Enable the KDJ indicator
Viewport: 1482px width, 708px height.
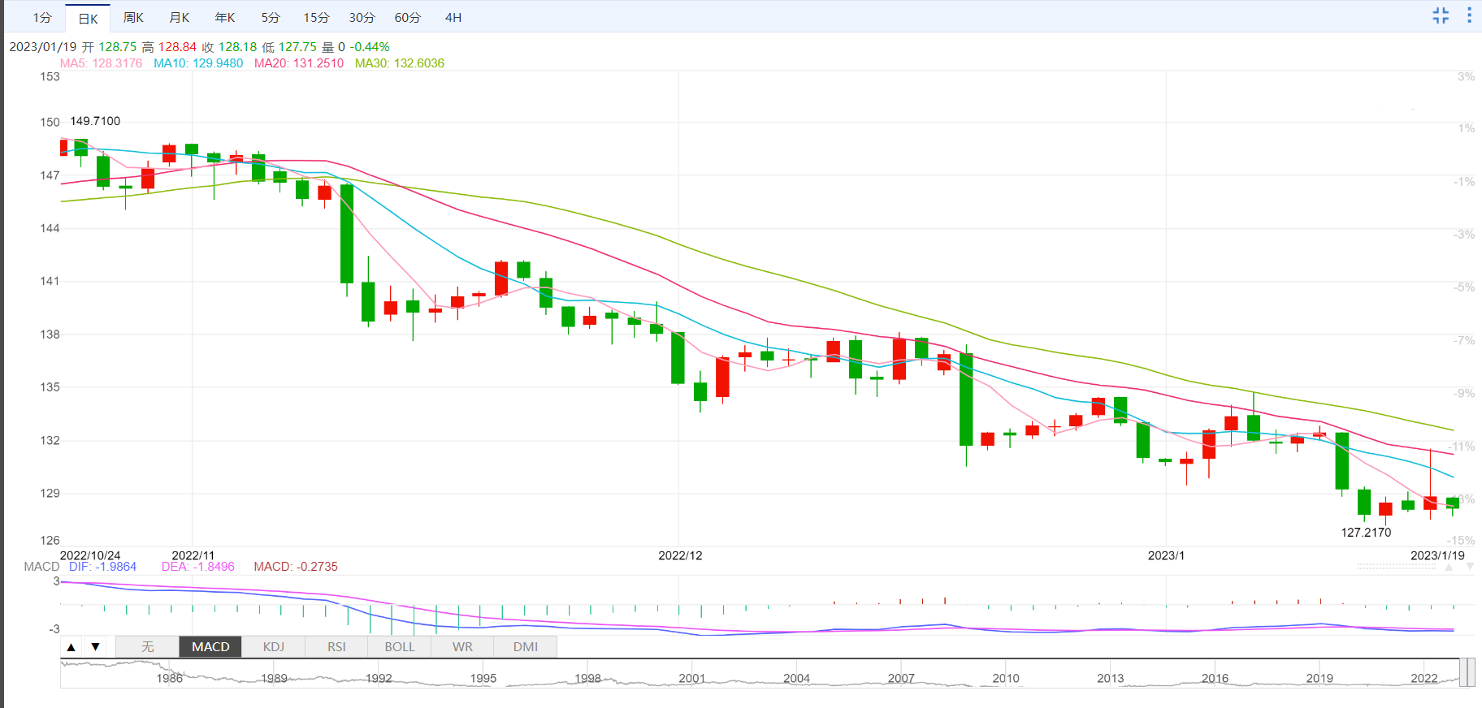coord(274,647)
